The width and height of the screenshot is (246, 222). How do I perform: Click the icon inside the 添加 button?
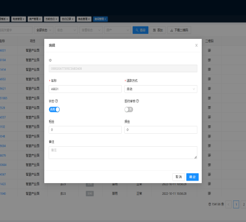pos(154,30)
